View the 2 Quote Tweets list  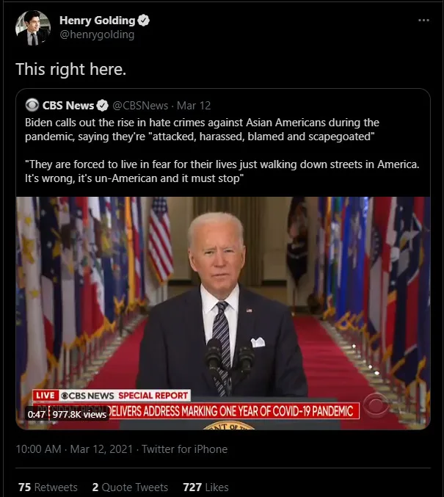[x=130, y=487]
